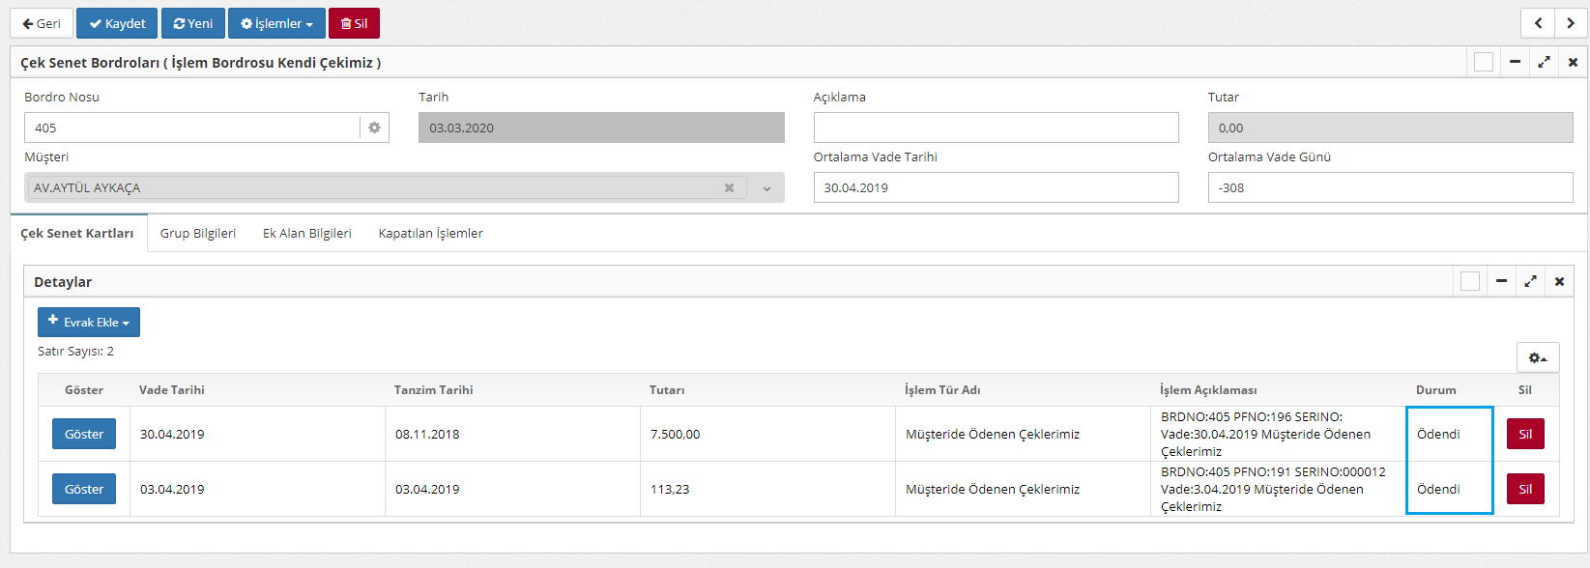Image resolution: width=1590 pixels, height=568 pixels.
Task: Switch to the Grup Bilgileri tab
Action: pyautogui.click(x=198, y=234)
